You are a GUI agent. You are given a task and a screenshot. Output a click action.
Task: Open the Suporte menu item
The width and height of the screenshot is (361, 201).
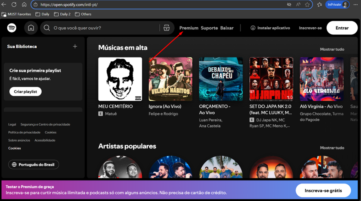[x=209, y=28]
